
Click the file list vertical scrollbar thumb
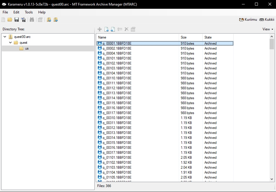coord(272,44)
